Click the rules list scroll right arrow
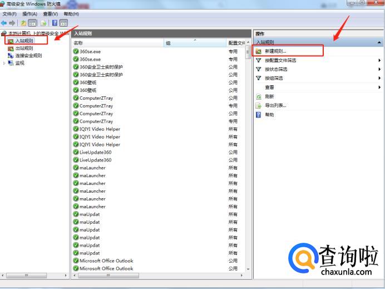Viewport: 385px width, 289px height. (241, 276)
